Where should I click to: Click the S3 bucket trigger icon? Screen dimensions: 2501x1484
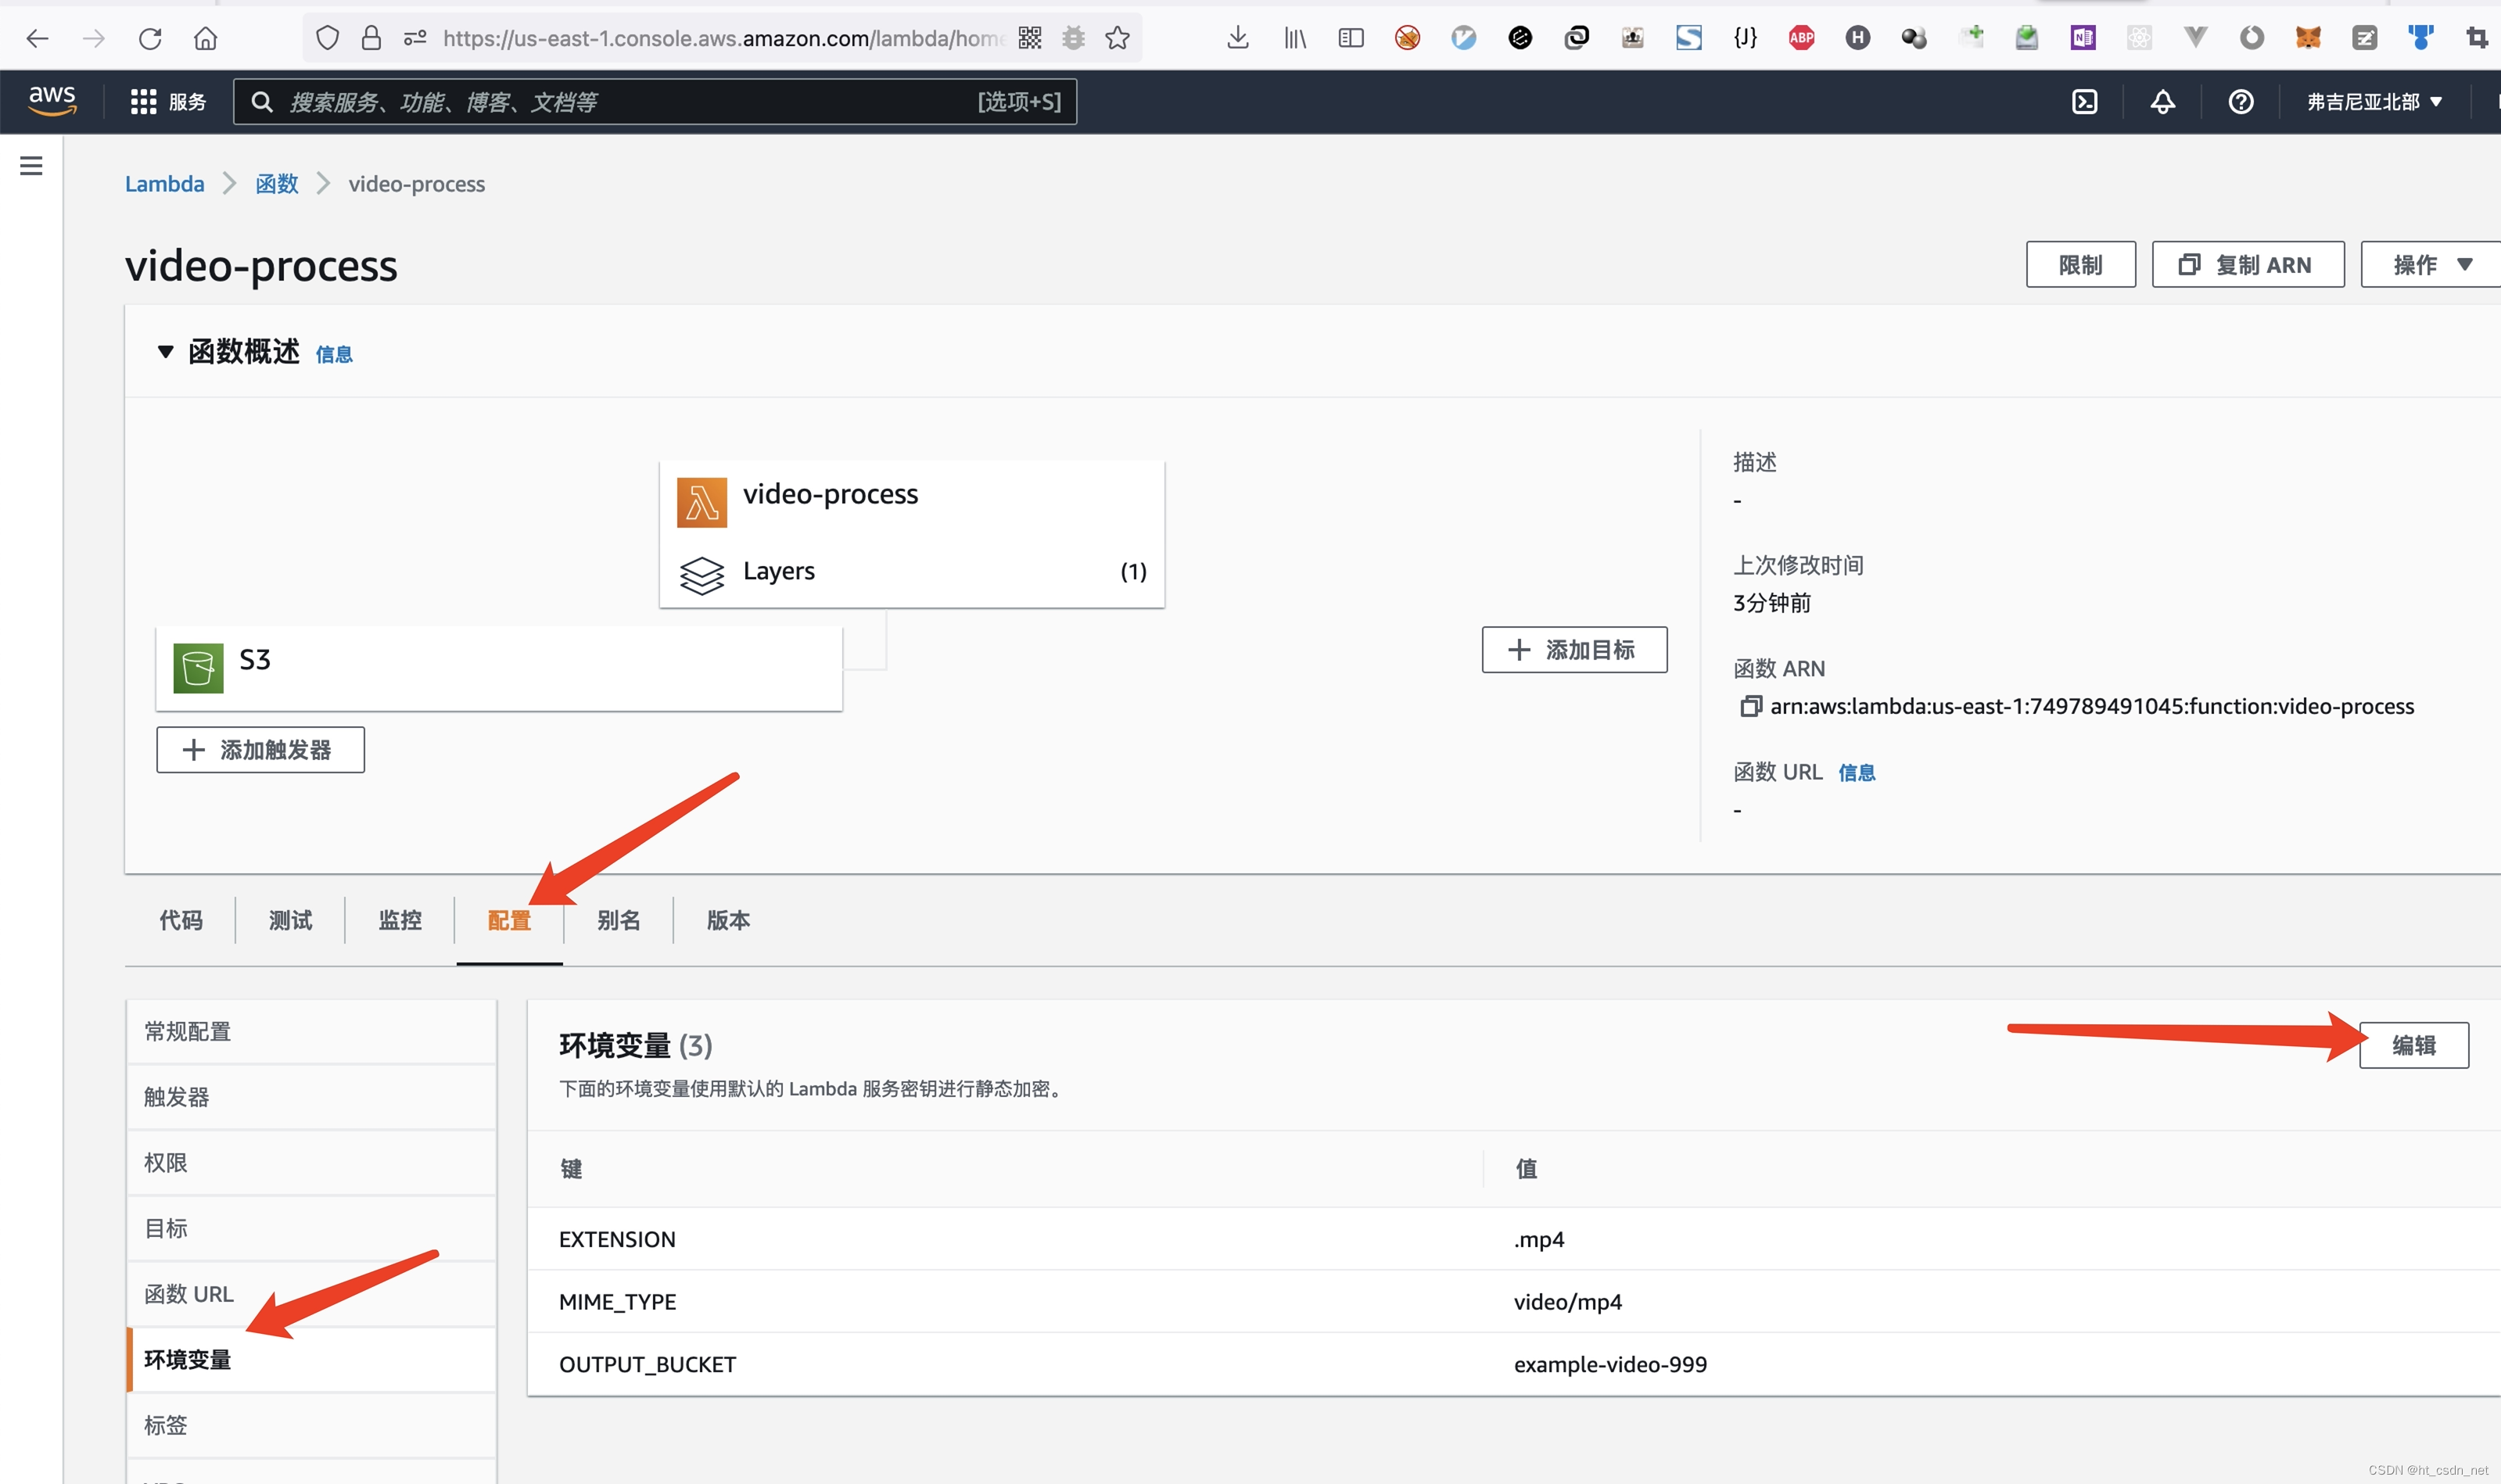pos(198,668)
